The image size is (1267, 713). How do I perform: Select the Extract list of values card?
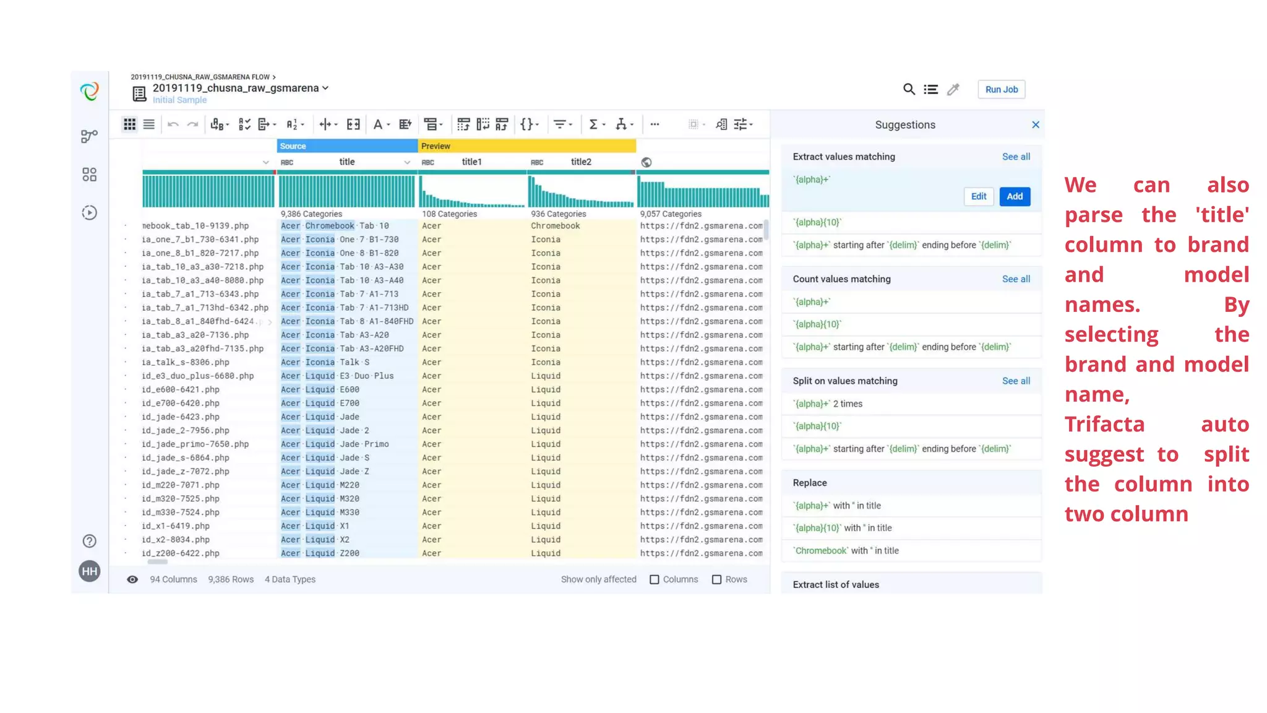(x=912, y=584)
